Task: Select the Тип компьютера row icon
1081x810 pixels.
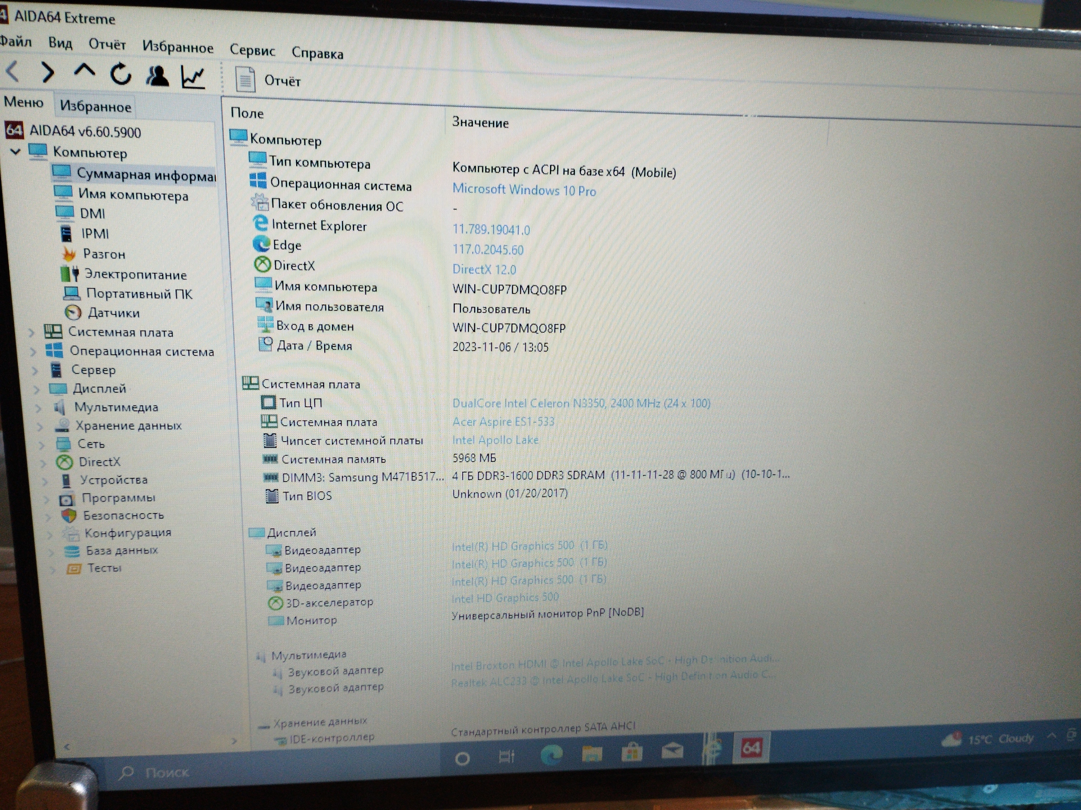Action: point(258,160)
